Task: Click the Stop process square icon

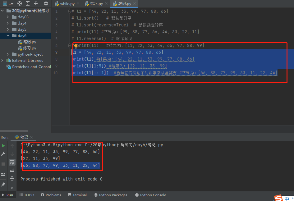Action: coord(3,164)
